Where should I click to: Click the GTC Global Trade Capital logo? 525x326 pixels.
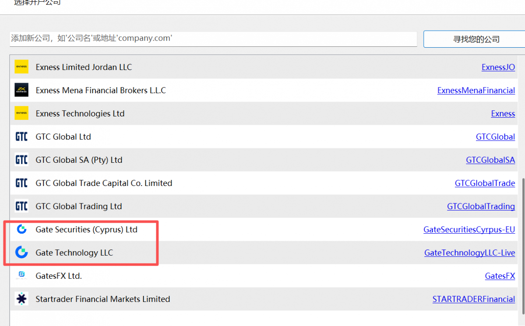[x=21, y=183]
